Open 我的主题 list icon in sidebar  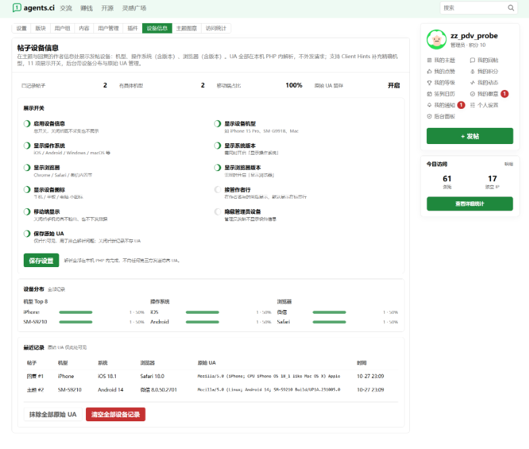coord(430,60)
